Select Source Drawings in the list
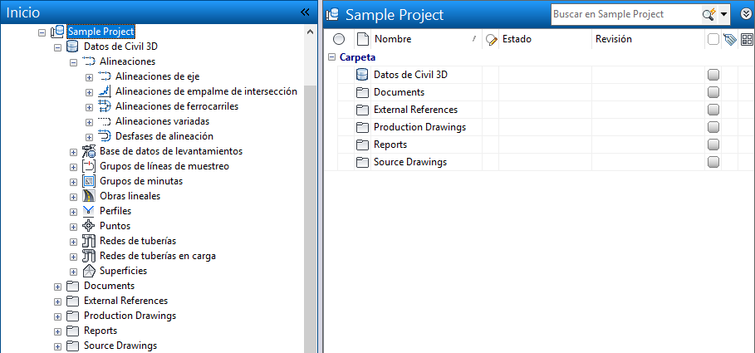Viewport: 755px width, 353px height. [409, 162]
